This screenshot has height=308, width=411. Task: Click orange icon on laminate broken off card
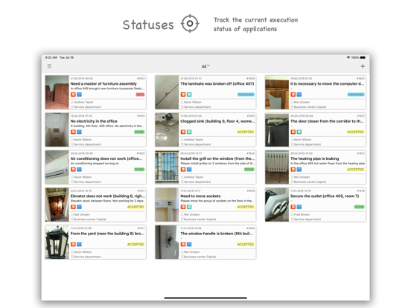(x=183, y=94)
